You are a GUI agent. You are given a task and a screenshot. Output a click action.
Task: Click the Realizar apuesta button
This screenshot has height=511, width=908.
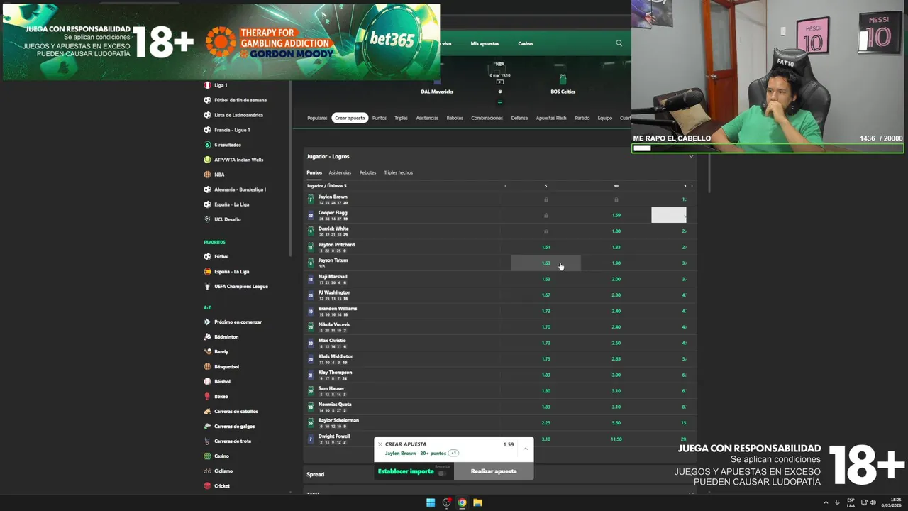point(494,471)
